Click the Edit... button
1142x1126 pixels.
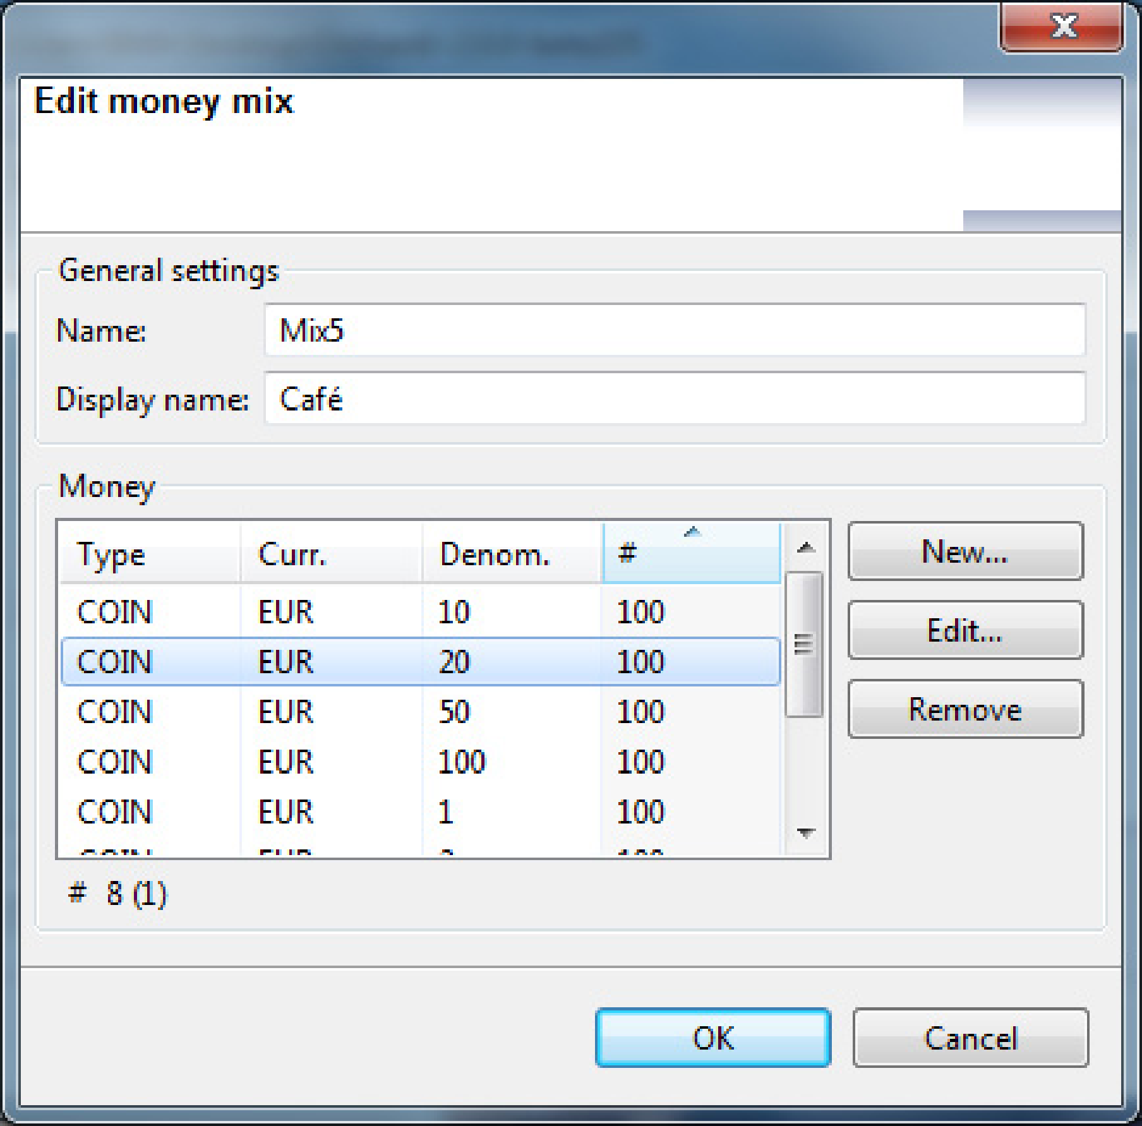[x=965, y=632]
